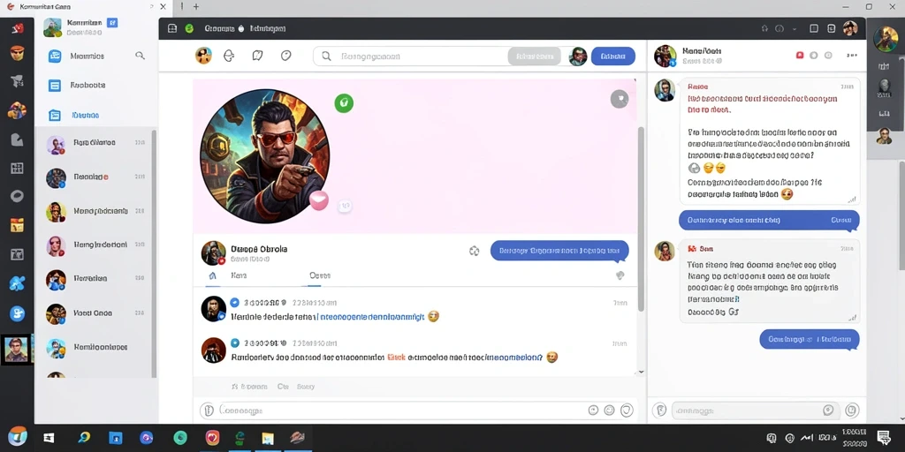Screen dimensions: 905x452
Task: Click the bell icon in dark top bar
Action: 765,28
